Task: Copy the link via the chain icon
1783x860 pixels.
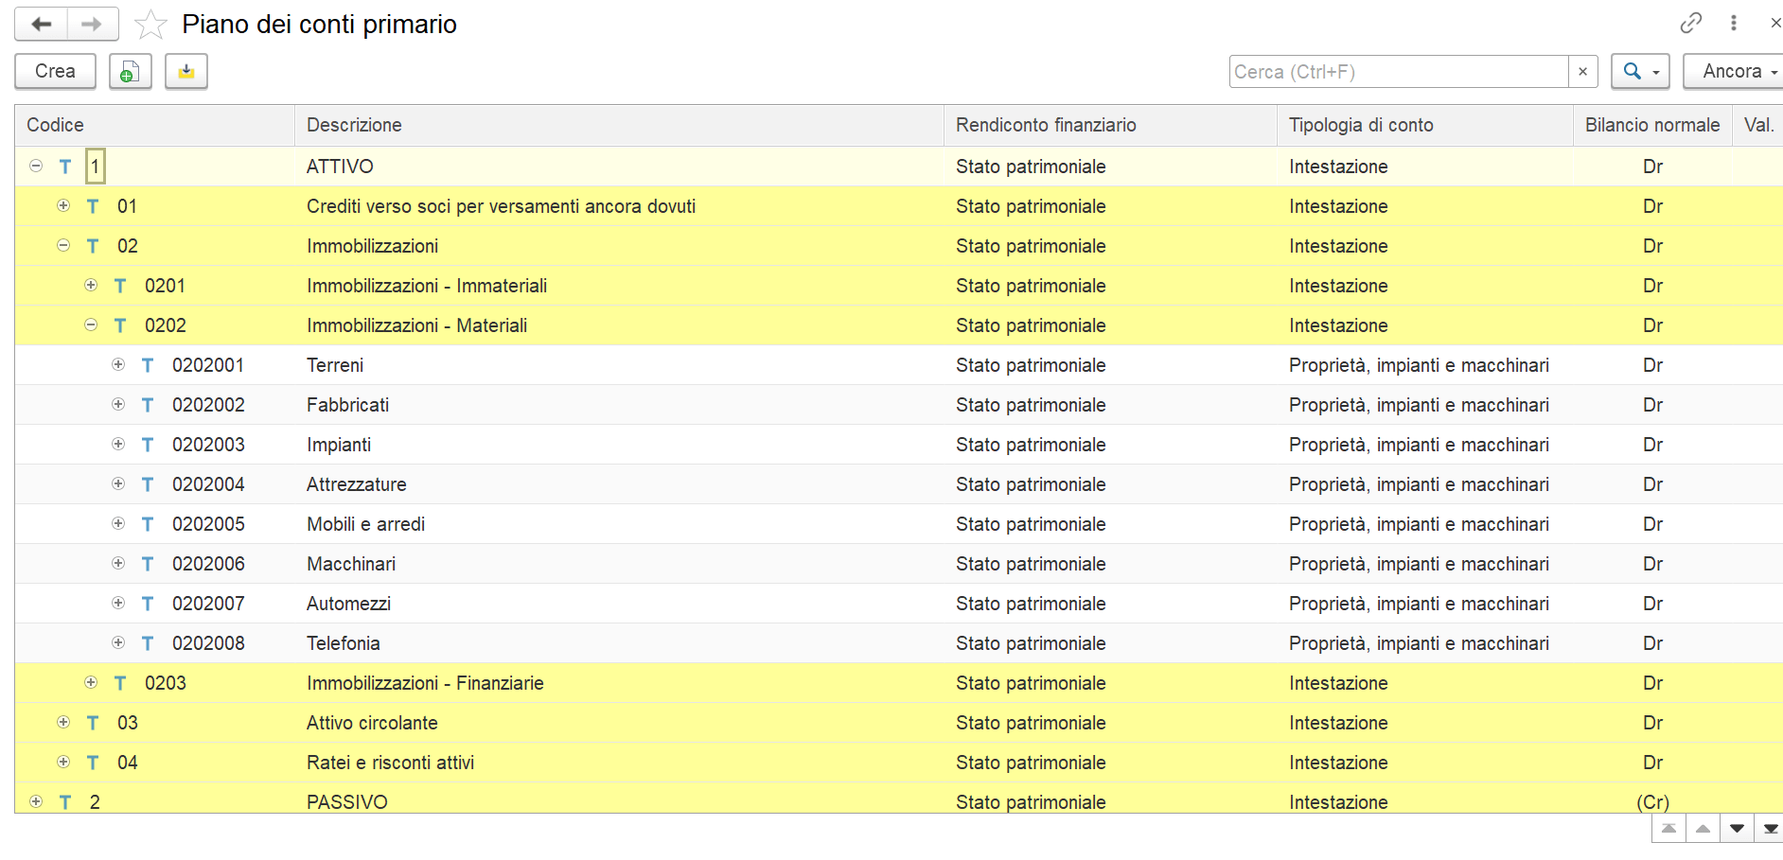Action: click(x=1691, y=23)
